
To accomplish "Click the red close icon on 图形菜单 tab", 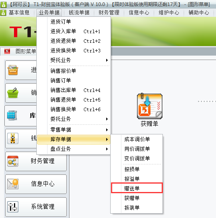I will pos(7,51).
